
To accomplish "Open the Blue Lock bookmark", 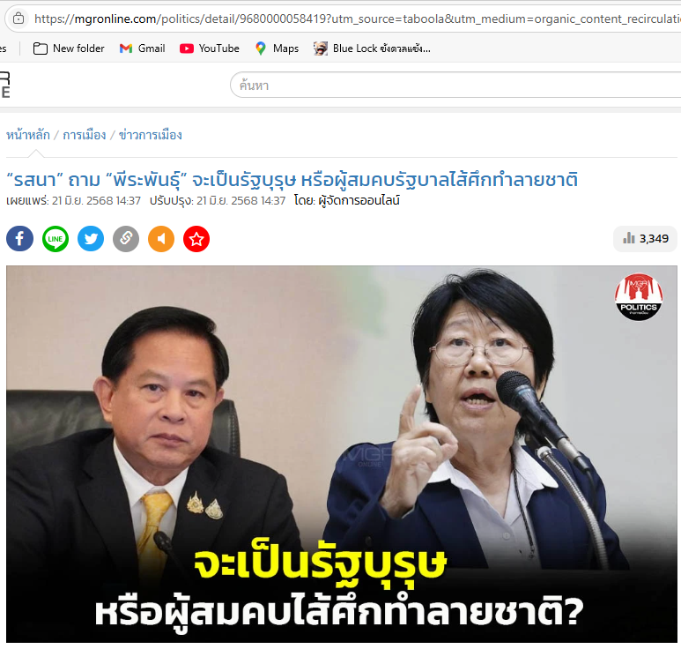I will point(372,48).
